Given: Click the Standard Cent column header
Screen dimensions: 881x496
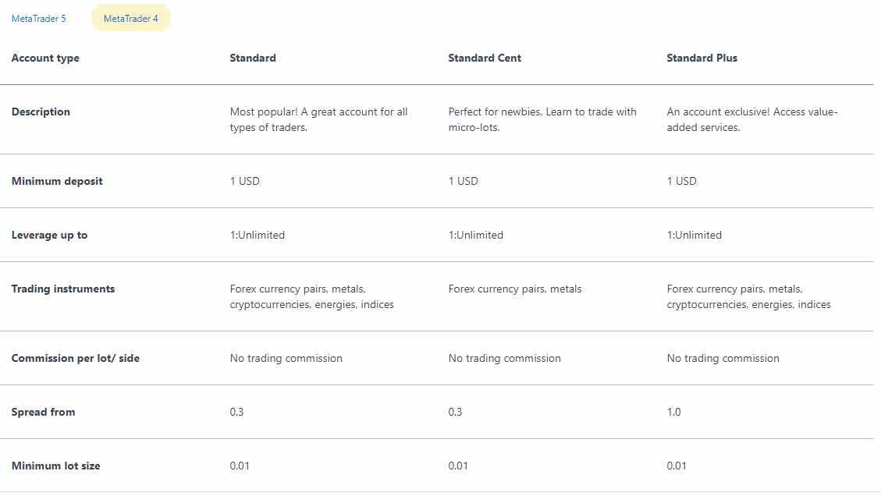Looking at the screenshot, I should point(485,58).
